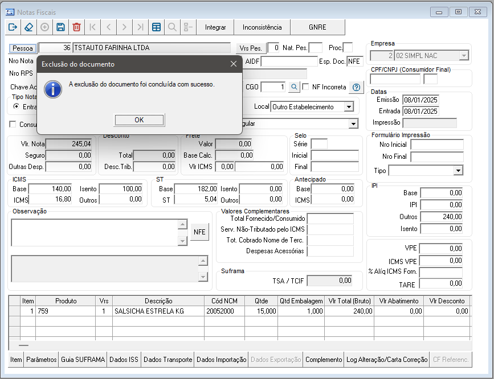Open the table grid view icon
Viewport: 494px width, 379px height.
click(156, 27)
